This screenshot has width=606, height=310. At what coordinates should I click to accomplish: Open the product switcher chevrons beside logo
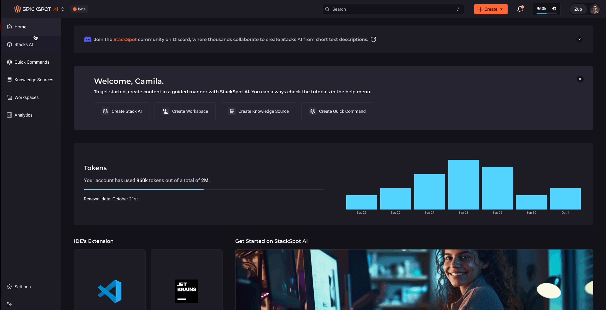pyautogui.click(x=63, y=9)
